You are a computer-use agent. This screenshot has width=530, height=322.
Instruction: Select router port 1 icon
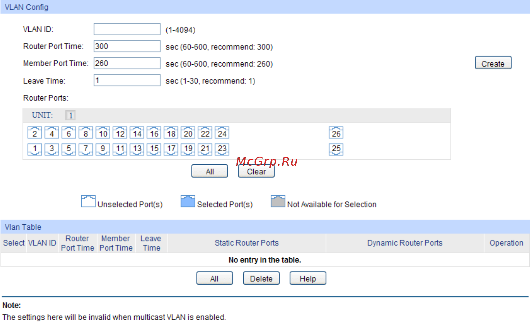pos(35,149)
